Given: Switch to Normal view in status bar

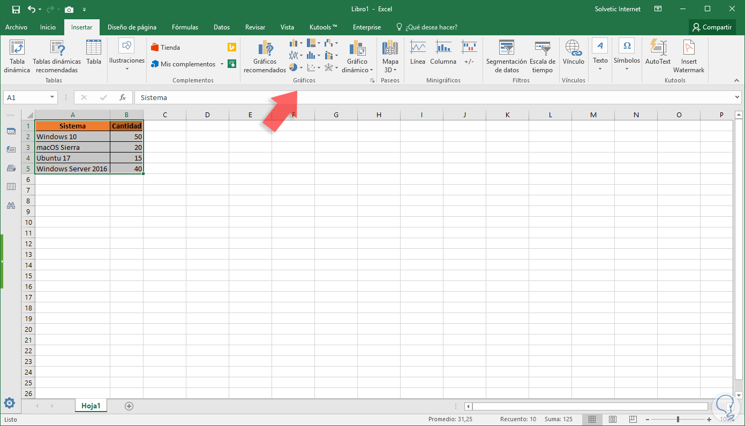Looking at the screenshot, I should tap(592, 419).
